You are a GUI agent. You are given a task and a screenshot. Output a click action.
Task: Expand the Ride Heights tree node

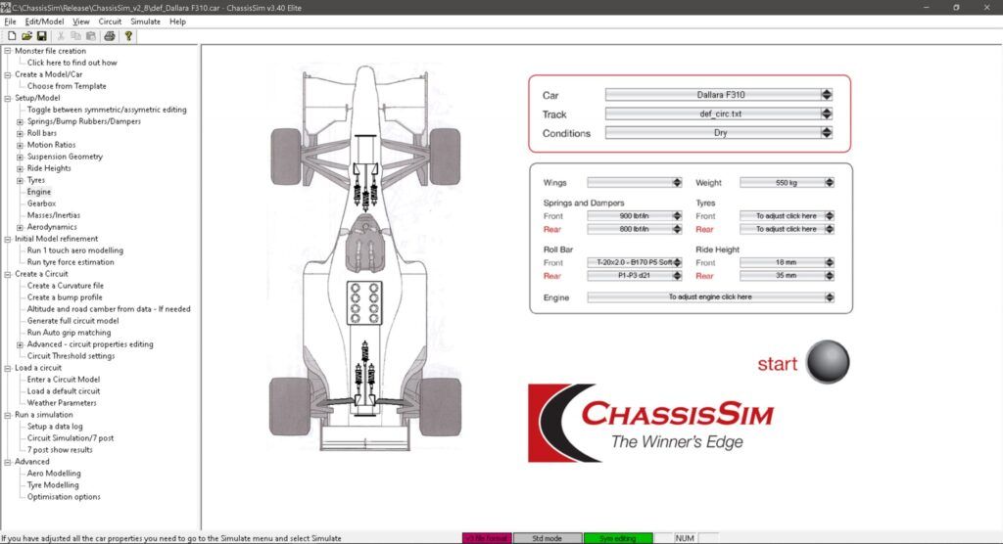20,168
